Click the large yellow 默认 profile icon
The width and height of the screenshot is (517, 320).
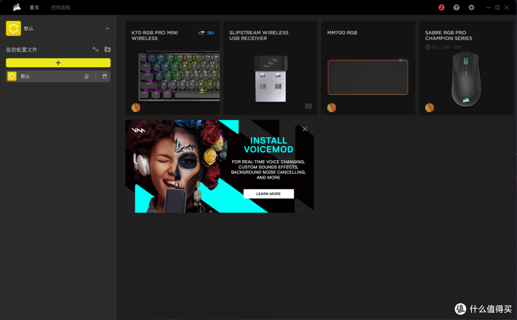[x=13, y=28]
